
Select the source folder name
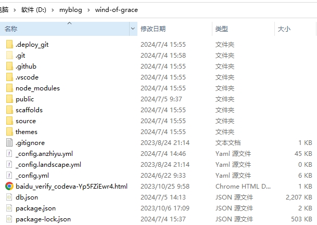[26, 121]
